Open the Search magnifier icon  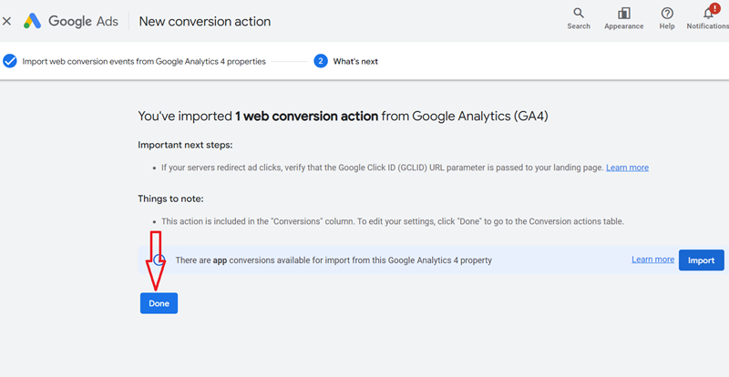pyautogui.click(x=579, y=13)
